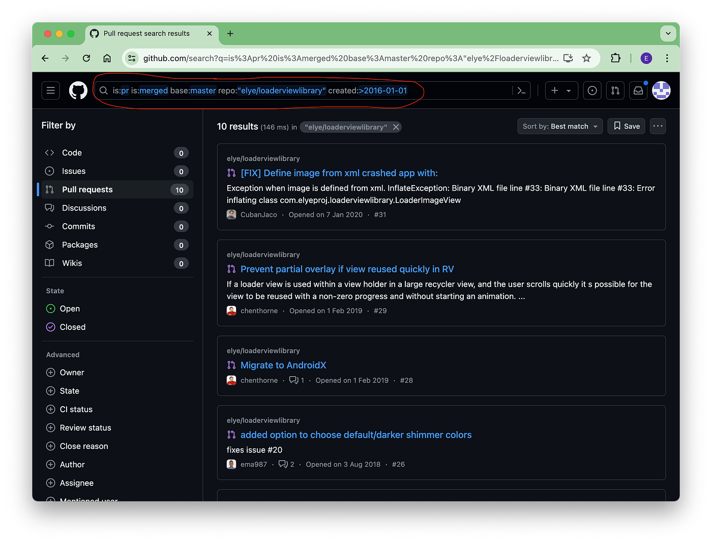View CubanJaco's profile
The width and height of the screenshot is (712, 544).
pos(259,215)
